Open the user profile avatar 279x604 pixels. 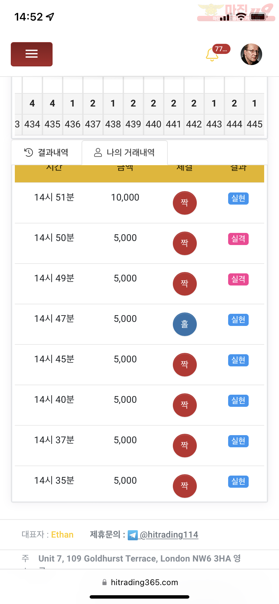coord(251,54)
